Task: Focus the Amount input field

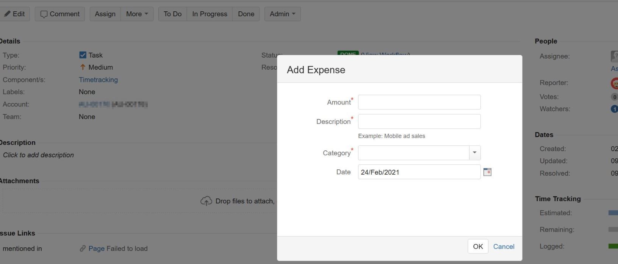Action: (419, 102)
